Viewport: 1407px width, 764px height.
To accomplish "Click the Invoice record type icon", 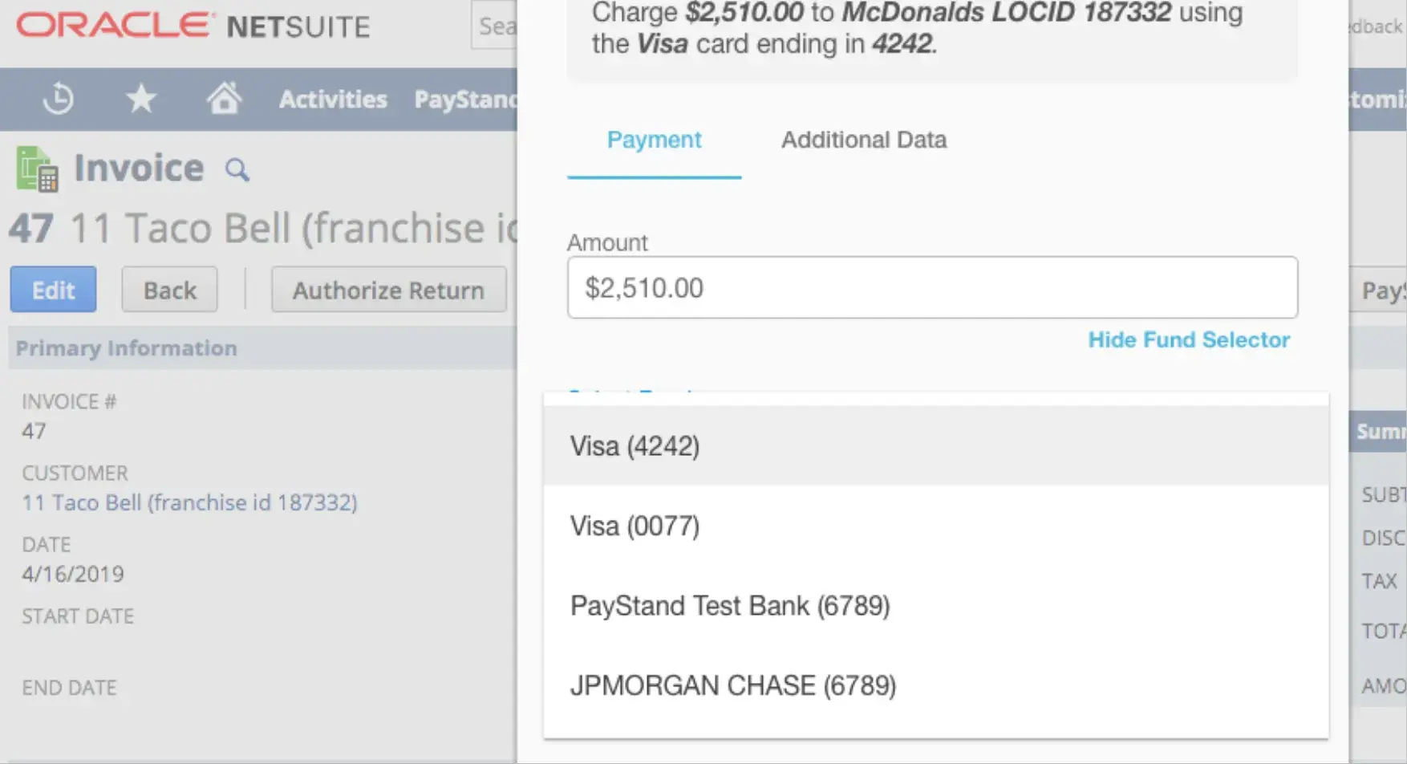I will click(x=38, y=169).
